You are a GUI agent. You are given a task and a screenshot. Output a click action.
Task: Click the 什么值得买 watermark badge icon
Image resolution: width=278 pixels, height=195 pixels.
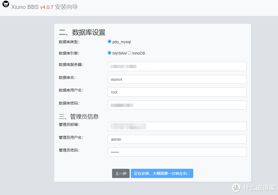click(237, 188)
